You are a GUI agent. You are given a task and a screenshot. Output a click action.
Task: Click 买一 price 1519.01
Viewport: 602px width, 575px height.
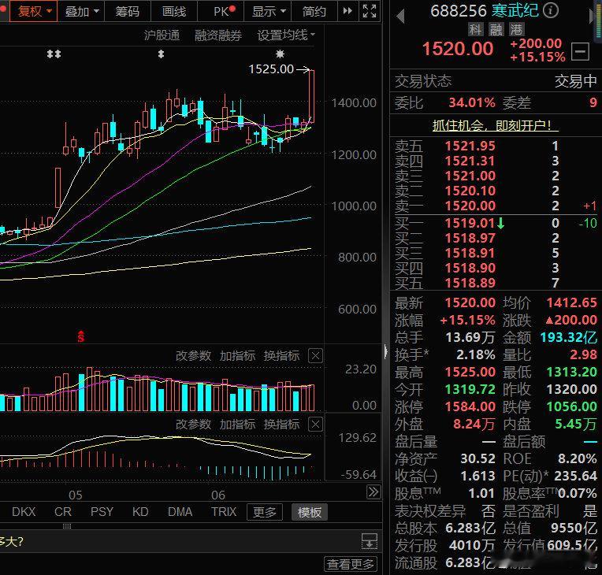pyautogui.click(x=470, y=223)
